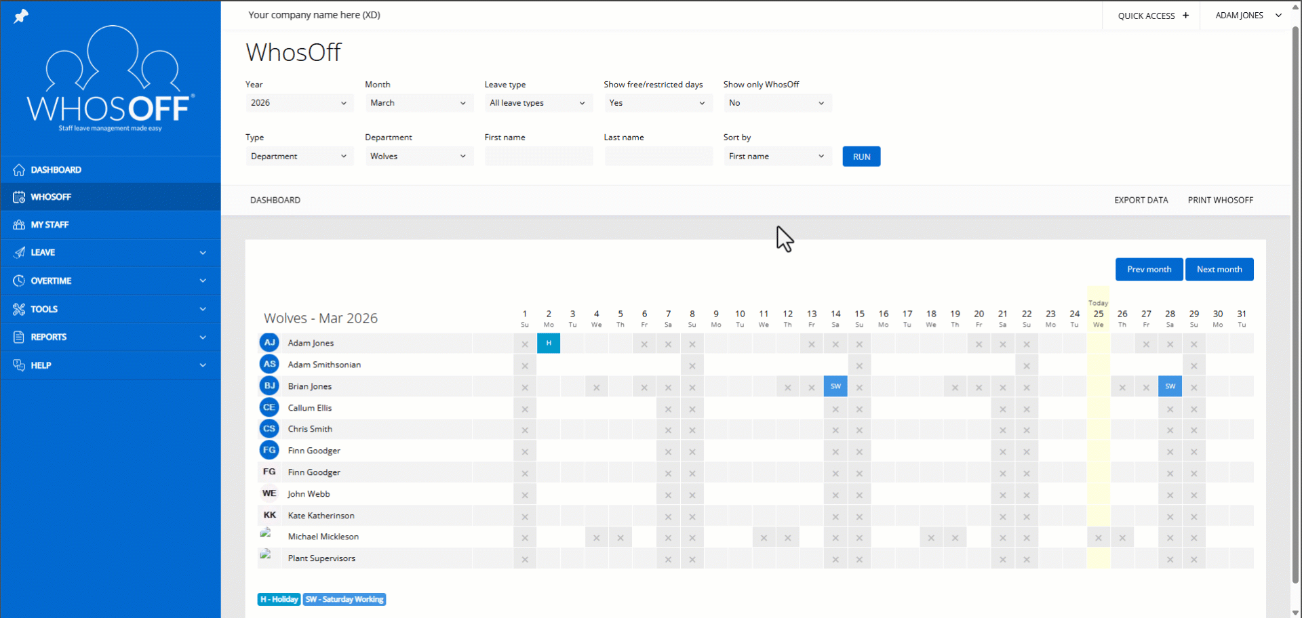Image resolution: width=1302 pixels, height=618 pixels.
Task: Click Export Data
Action: (x=1141, y=200)
